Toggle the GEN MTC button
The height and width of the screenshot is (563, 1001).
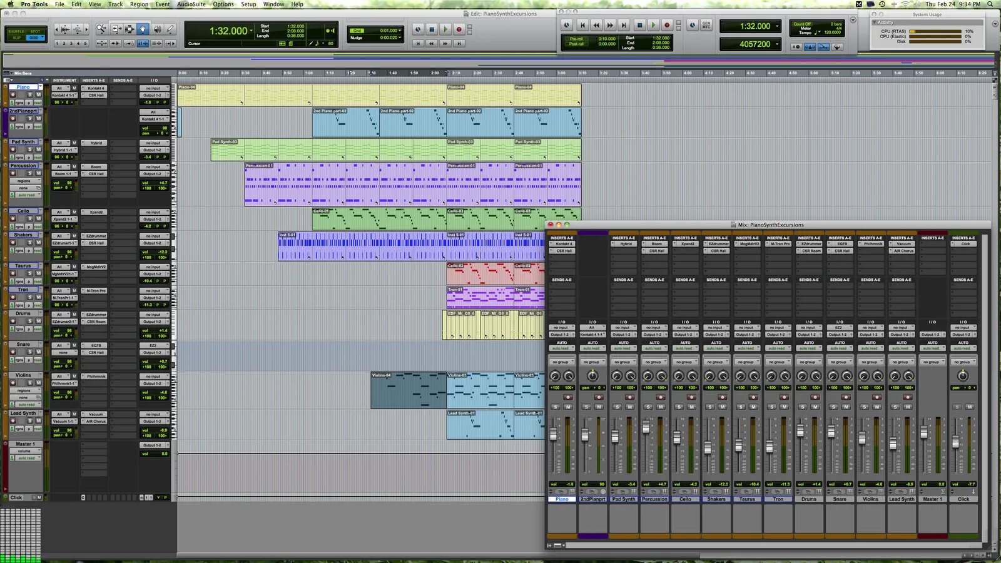coord(706,25)
